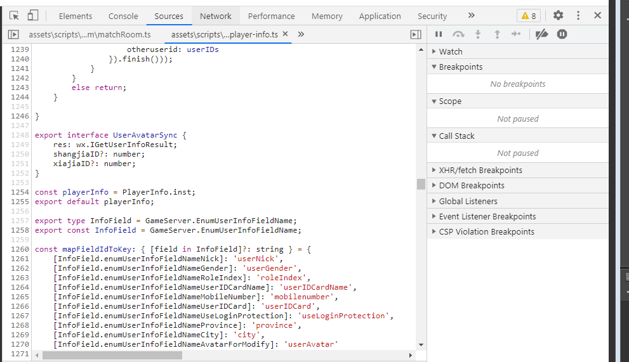Click 'xiajiaID?: number;' property line

[95, 164]
